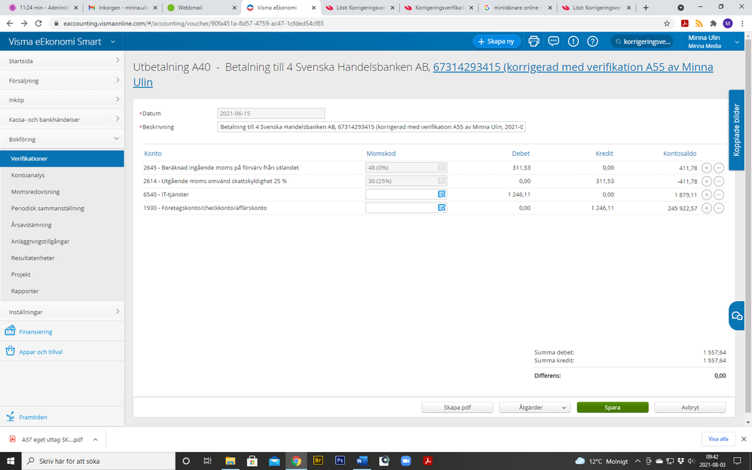Viewport: 752px width, 470px height.
Task: Open Adobe Bridge from the taskbar
Action: tap(318, 460)
